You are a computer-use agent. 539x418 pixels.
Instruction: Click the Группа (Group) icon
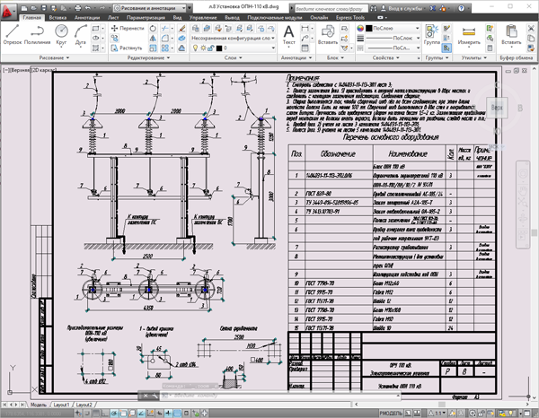(431, 33)
